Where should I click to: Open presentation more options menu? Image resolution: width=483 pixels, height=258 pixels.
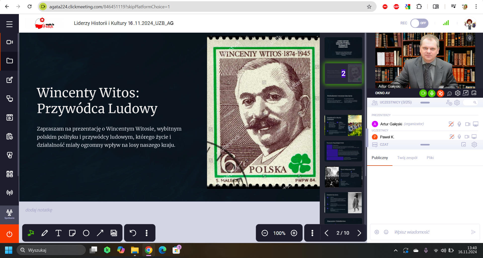point(312,233)
